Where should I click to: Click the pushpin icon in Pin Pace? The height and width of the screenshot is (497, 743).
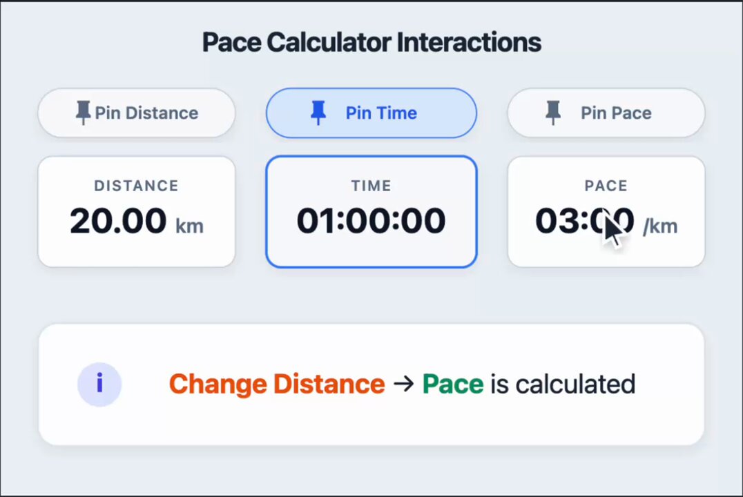(x=553, y=113)
